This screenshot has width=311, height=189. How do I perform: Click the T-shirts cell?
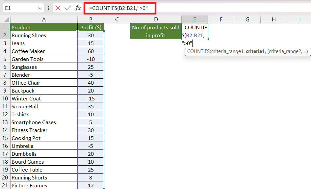coord(44,114)
